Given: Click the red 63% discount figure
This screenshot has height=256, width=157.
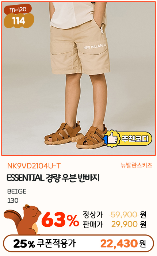Looking at the screenshot, I should click(x=60, y=219).
